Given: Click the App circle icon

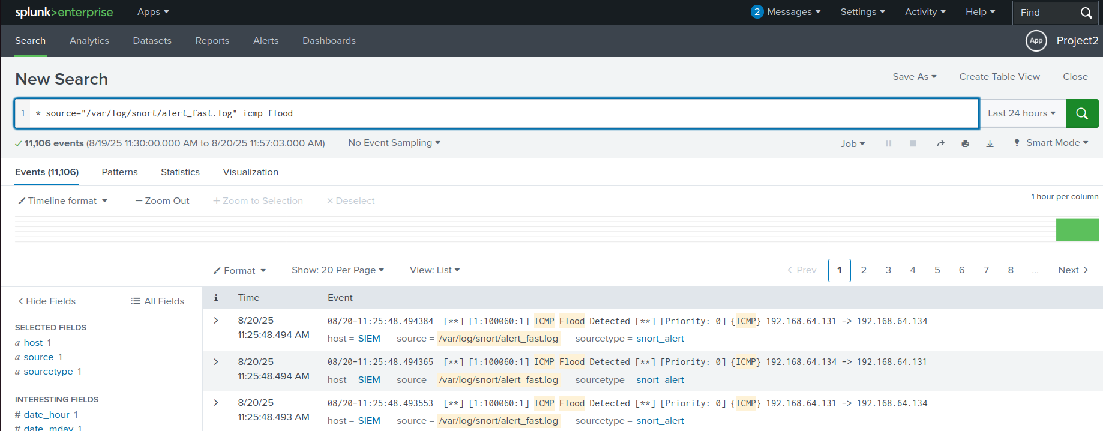Looking at the screenshot, I should click(1036, 41).
